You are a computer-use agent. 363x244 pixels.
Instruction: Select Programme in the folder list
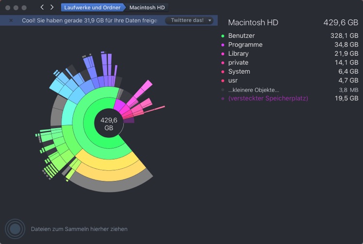[x=290, y=45]
